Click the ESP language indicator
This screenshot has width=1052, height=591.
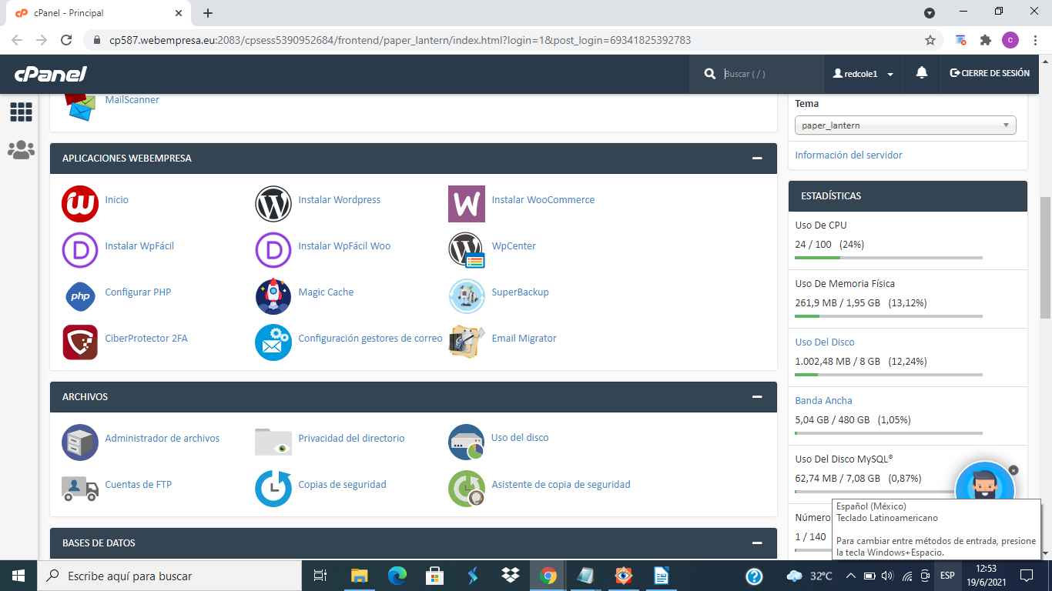[946, 576]
